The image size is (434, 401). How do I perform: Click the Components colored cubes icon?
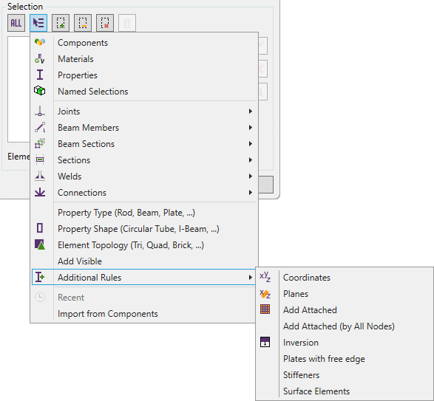40,42
